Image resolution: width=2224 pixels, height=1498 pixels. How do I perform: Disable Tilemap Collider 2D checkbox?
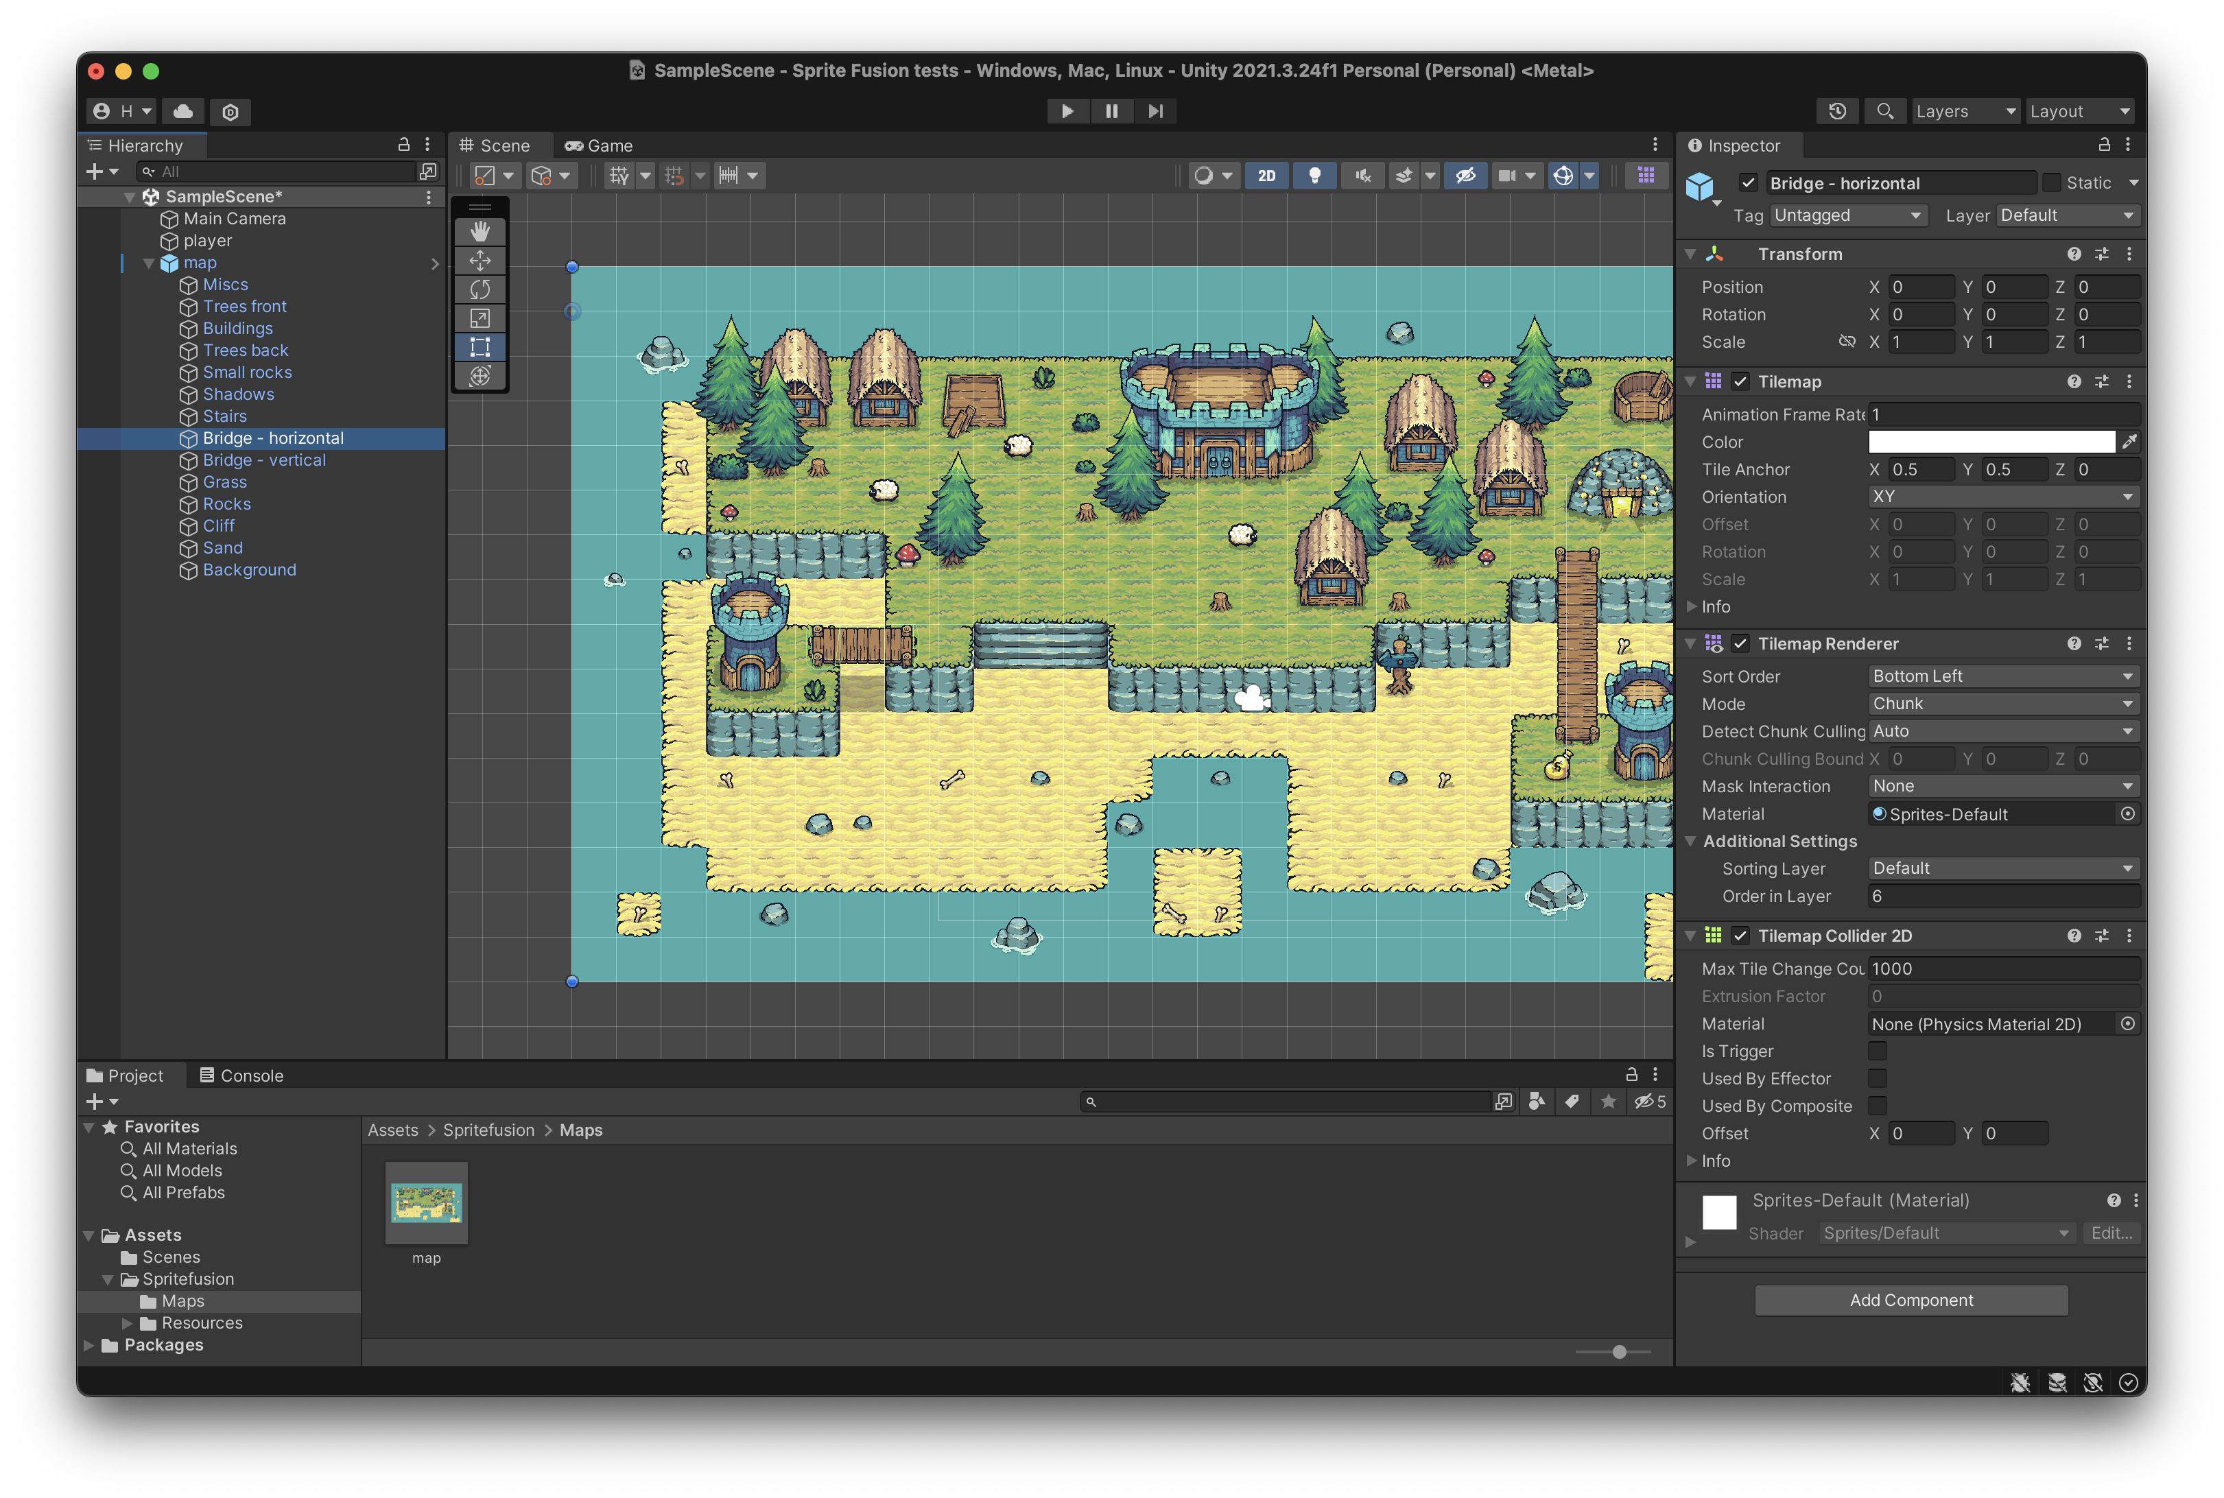click(x=1740, y=936)
